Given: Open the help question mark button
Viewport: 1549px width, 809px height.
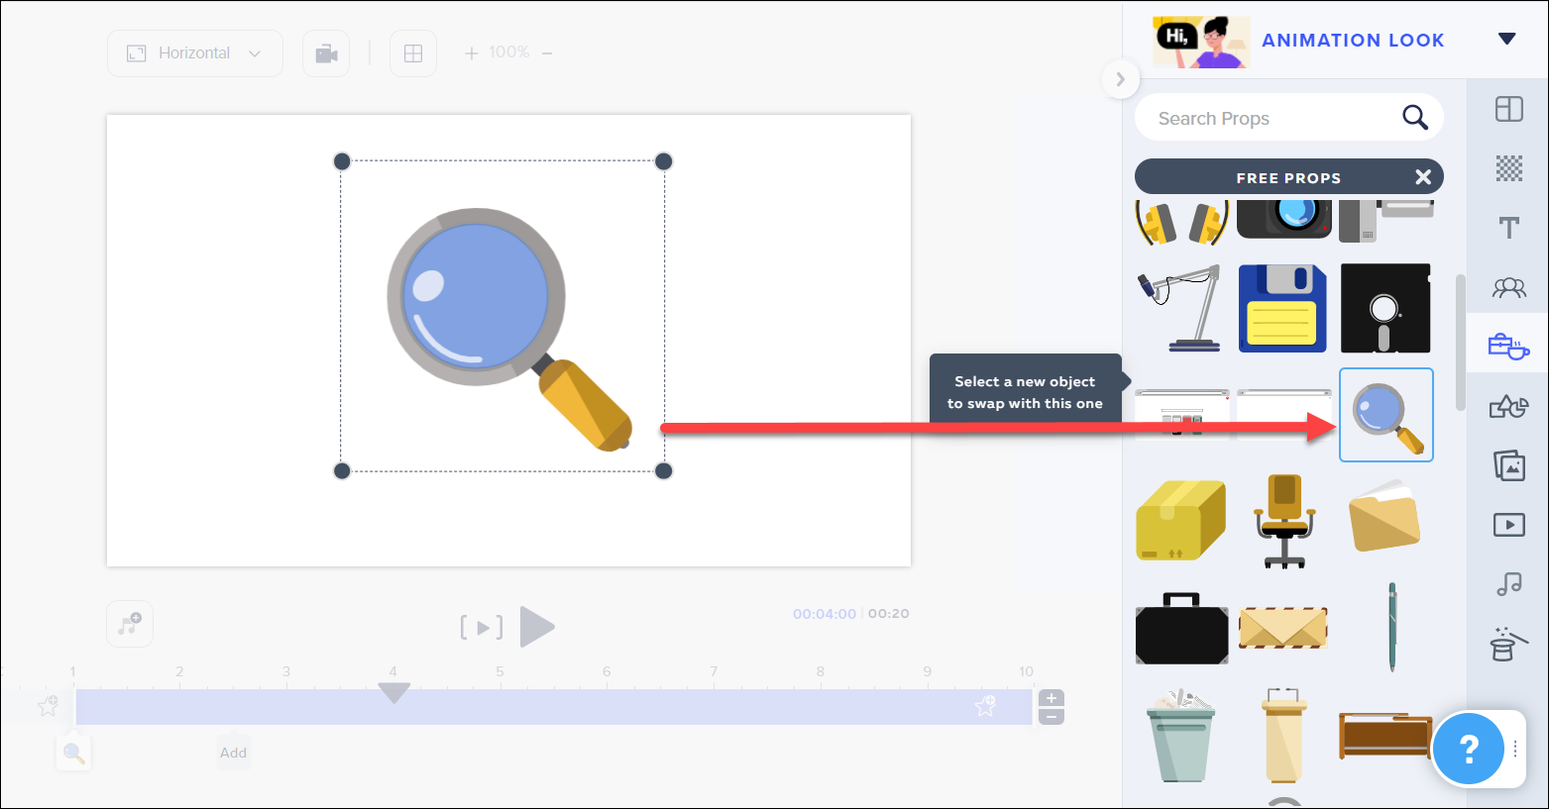Looking at the screenshot, I should [x=1468, y=749].
